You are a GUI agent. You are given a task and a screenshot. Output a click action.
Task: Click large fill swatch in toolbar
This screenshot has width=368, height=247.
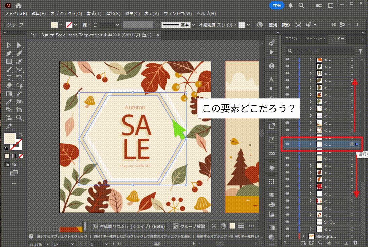point(10,138)
